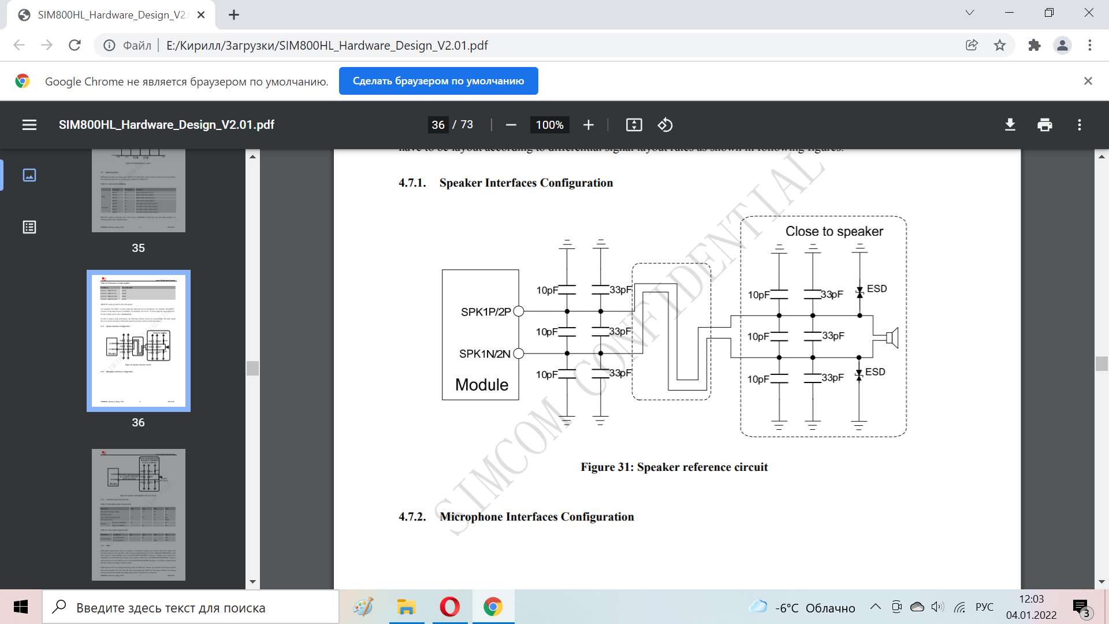Reload the current page

click(x=75, y=45)
